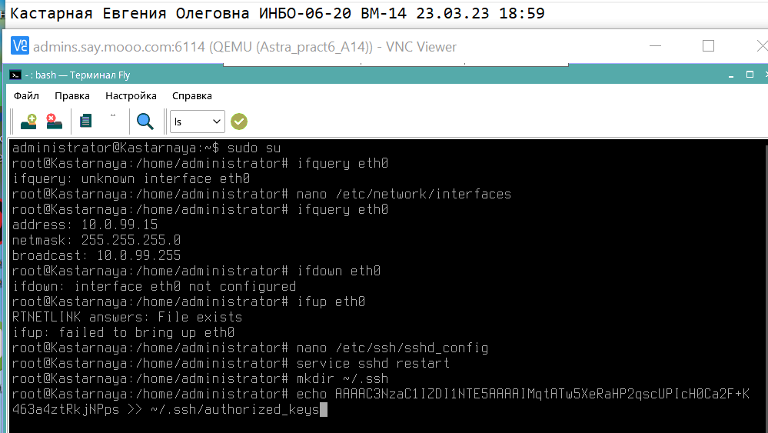Screen dimensions: 768x433
Task: Click the terminal window icon in the Fly title bar
Action: point(15,75)
